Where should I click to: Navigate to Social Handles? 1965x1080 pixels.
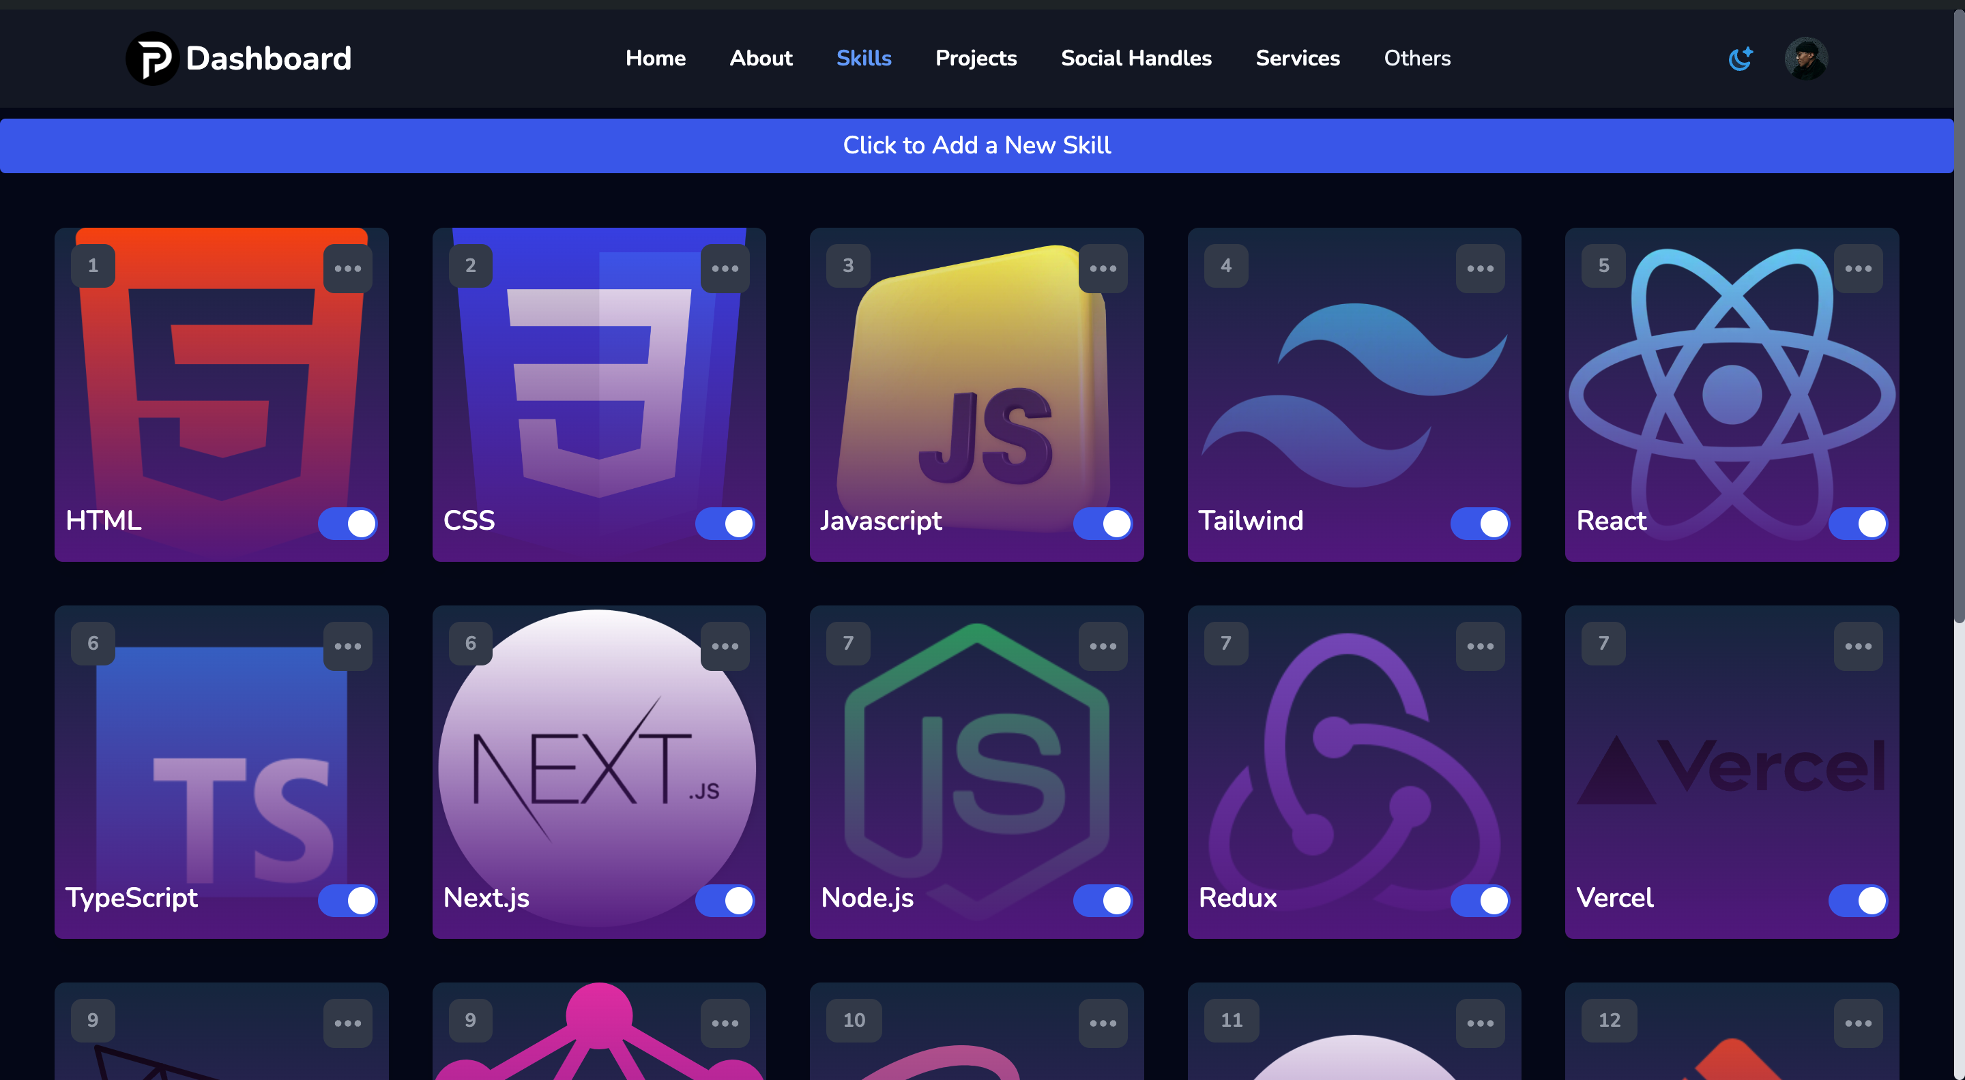tap(1136, 59)
